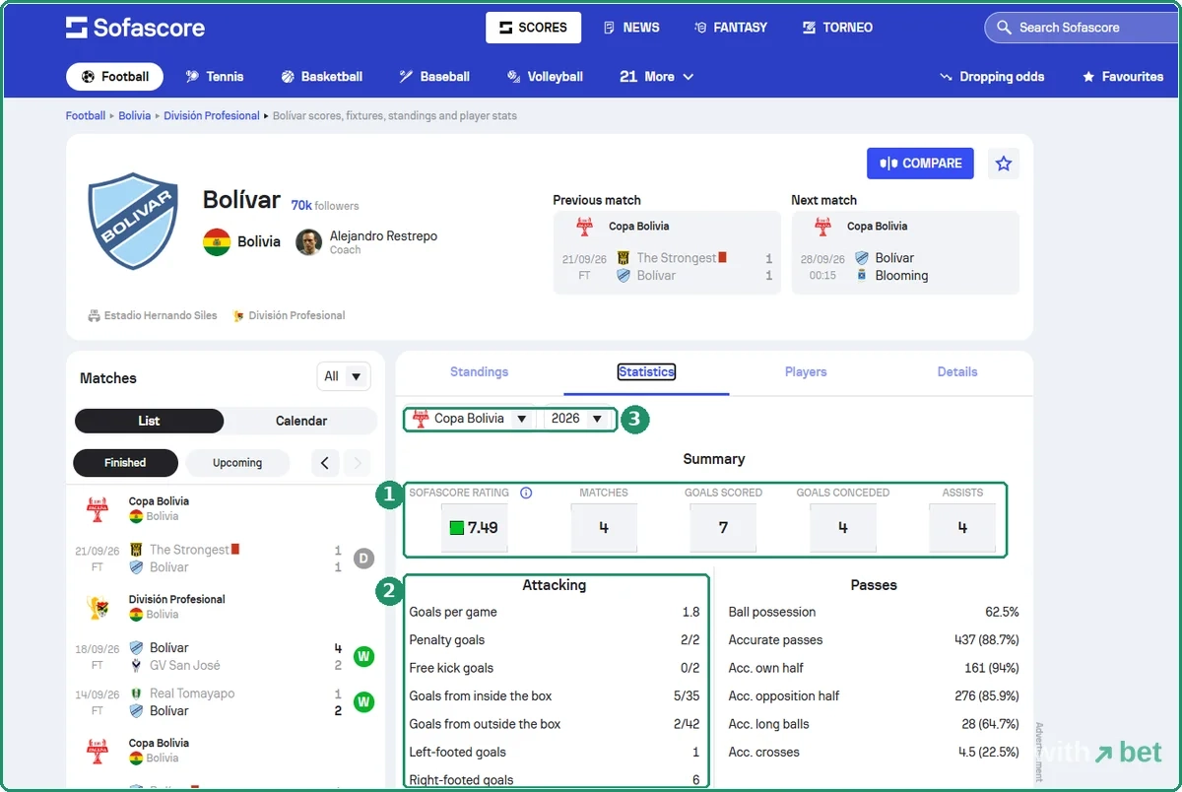Open Bolívar vs GV San José match row
Screen dimensions: 1182x792
pyautogui.click(x=226, y=656)
